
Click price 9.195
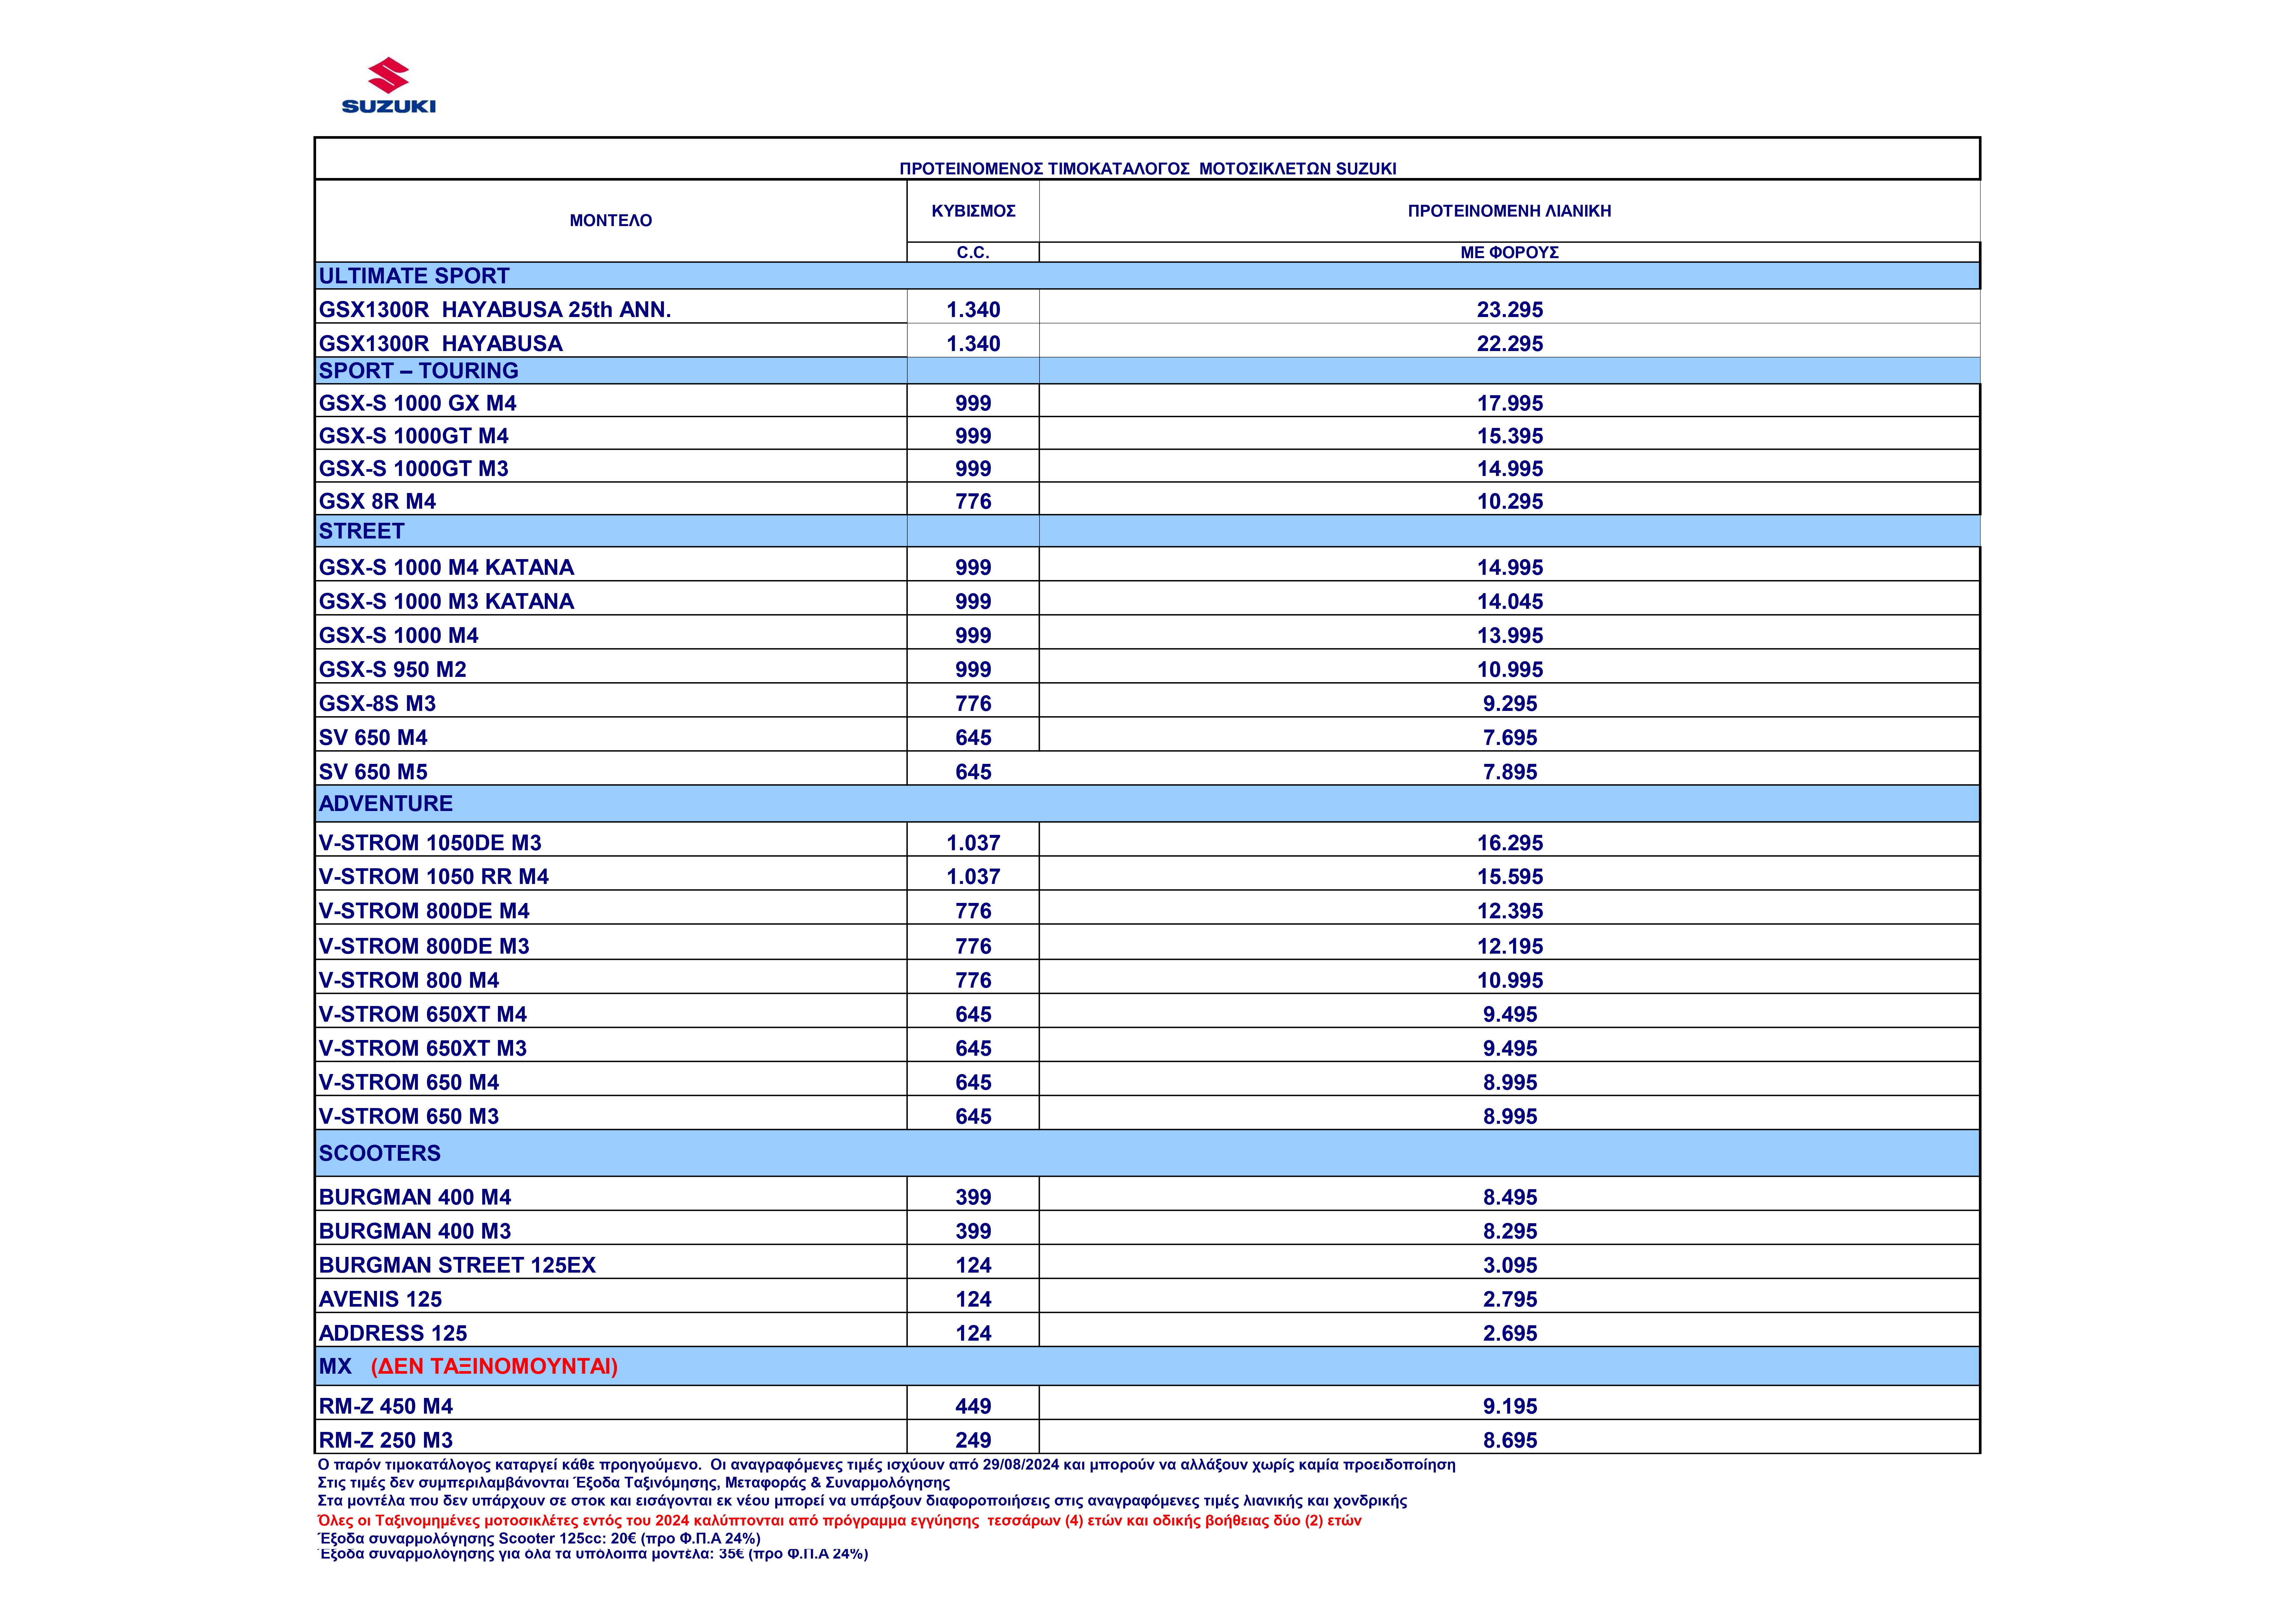tap(1510, 1406)
